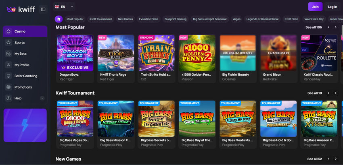Click the Log In button
Viewport: 343px width, 165px height.
pyautogui.click(x=332, y=7)
